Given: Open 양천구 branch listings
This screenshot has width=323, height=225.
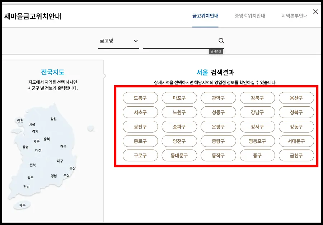Looking at the screenshot, I should tap(179, 141).
